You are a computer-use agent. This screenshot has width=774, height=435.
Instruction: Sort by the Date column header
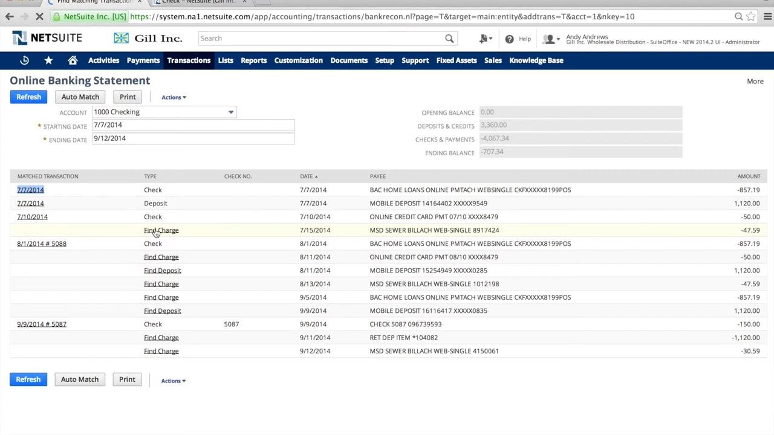[x=308, y=176]
